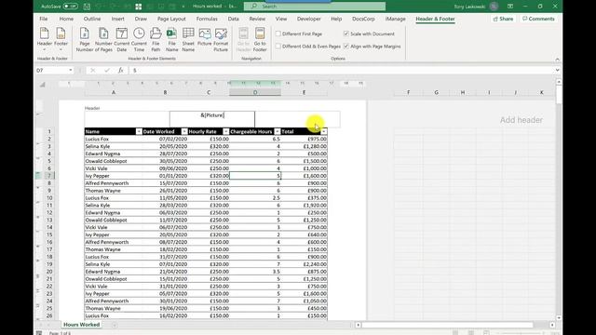The width and height of the screenshot is (596, 335).
Task: Insert Current Date element
Action: (122, 39)
